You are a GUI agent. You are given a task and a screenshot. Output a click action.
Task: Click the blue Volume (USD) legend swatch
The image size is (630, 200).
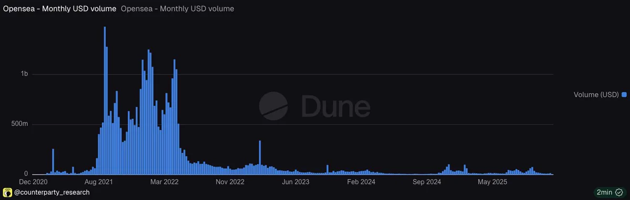624,95
